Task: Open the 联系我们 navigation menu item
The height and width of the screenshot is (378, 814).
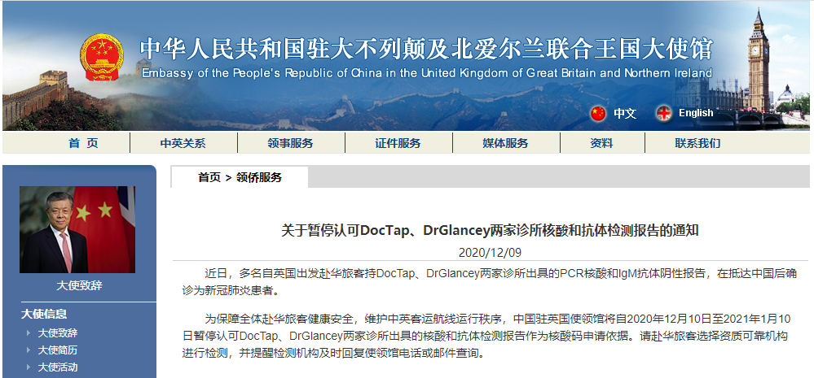Action: click(x=697, y=143)
